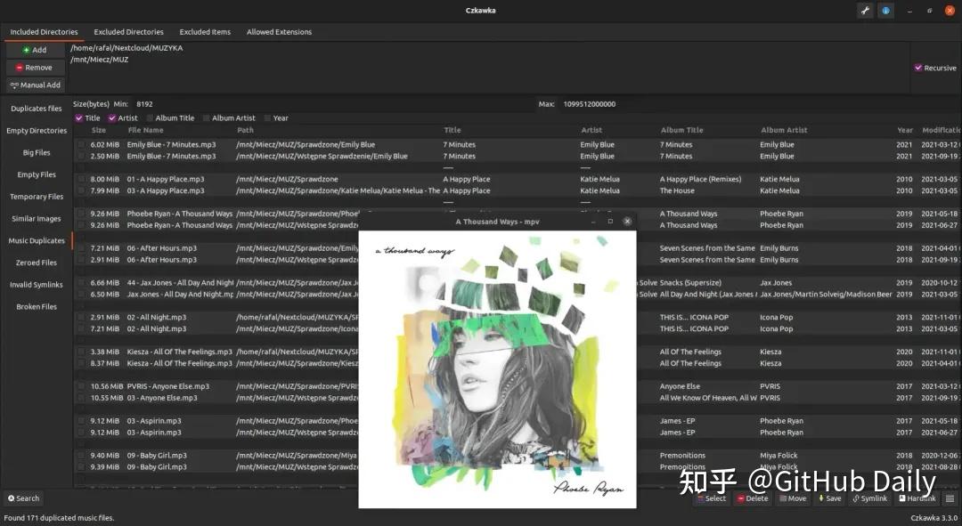Click the Search button
Image resolution: width=962 pixels, height=526 pixels.
(23, 498)
